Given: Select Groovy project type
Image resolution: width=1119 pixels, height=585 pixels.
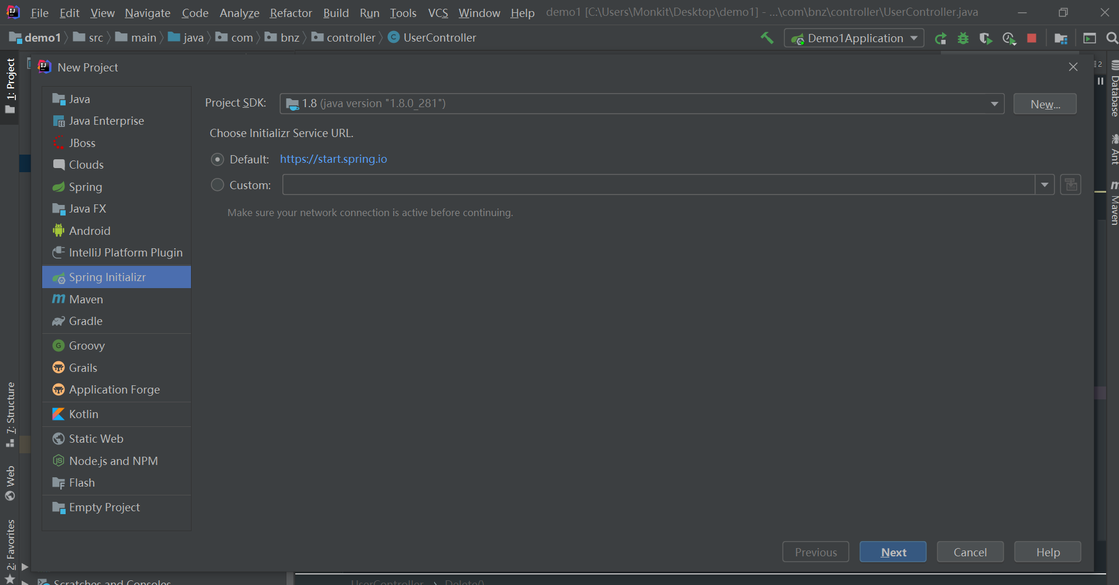Looking at the screenshot, I should coord(117,345).
